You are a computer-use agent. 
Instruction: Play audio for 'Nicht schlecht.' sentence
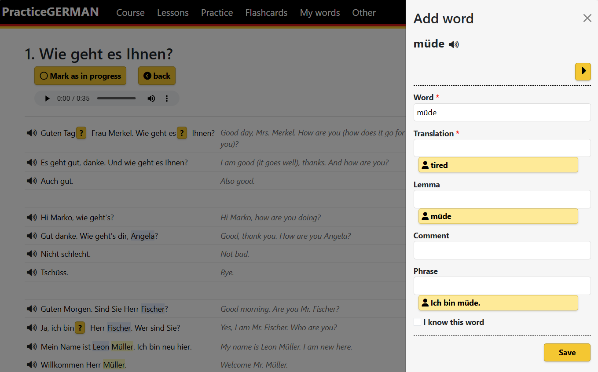pos(32,254)
